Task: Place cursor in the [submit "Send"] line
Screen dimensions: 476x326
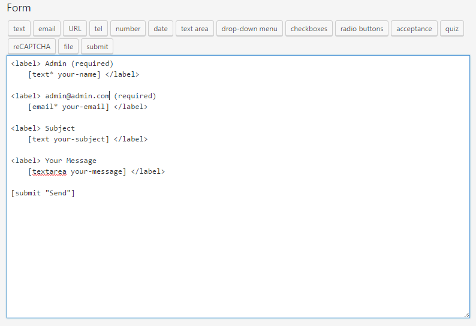Action: 43,193
